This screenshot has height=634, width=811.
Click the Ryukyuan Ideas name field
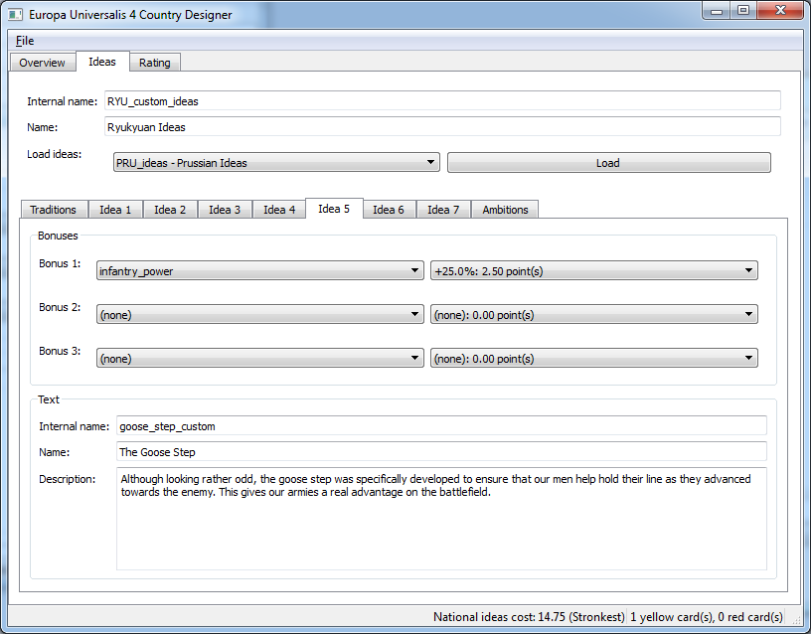442,126
